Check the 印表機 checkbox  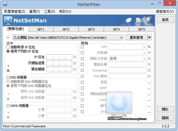pos(82,53)
